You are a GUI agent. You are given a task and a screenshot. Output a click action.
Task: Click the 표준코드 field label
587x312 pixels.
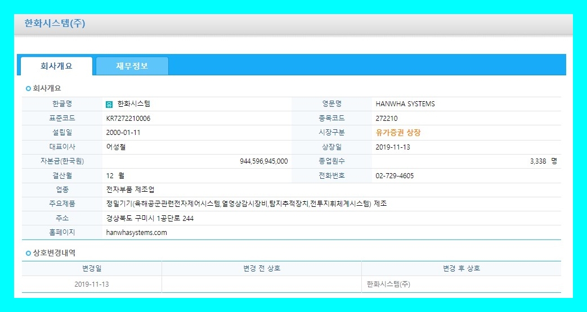(62, 118)
